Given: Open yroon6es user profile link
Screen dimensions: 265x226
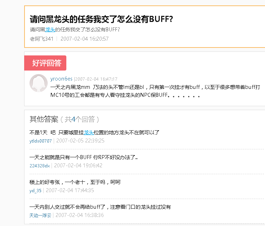Looking at the screenshot, I should pos(61,79).
